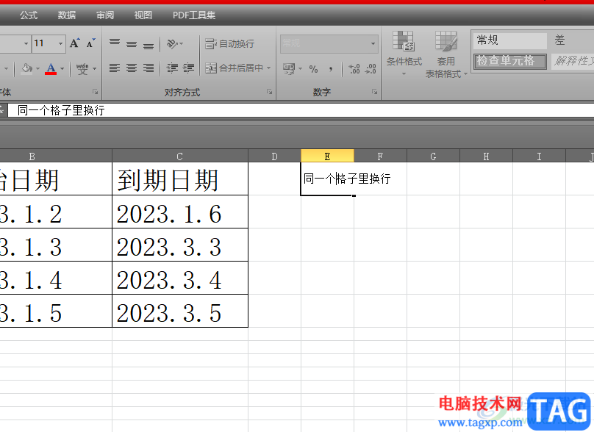
Task: Select column E header
Action: [328, 156]
